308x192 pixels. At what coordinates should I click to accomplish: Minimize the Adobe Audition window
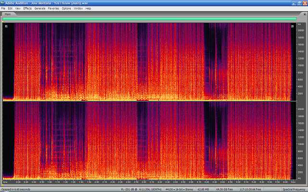pos(294,3)
